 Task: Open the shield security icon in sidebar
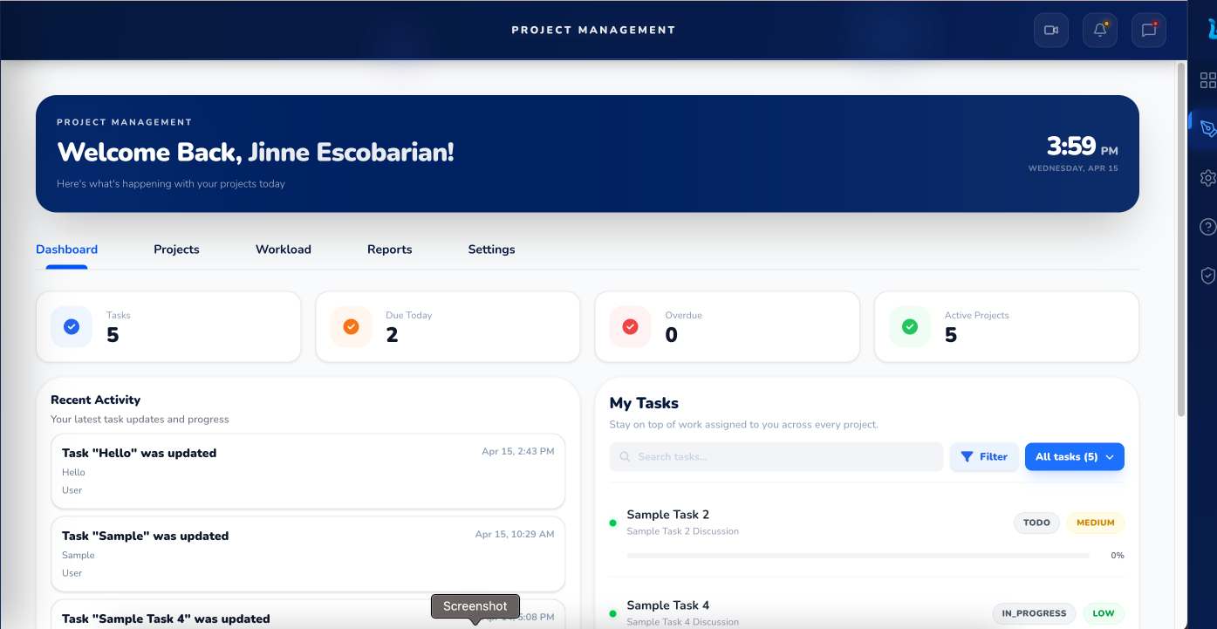[x=1208, y=276]
